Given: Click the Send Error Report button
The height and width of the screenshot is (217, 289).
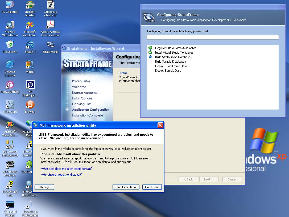Looking at the screenshot, I should coord(126,187).
